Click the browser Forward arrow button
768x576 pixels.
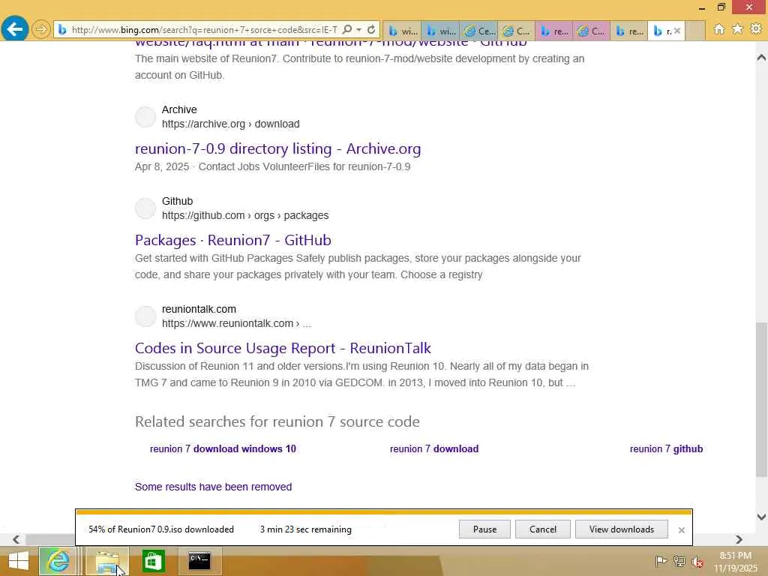41,29
